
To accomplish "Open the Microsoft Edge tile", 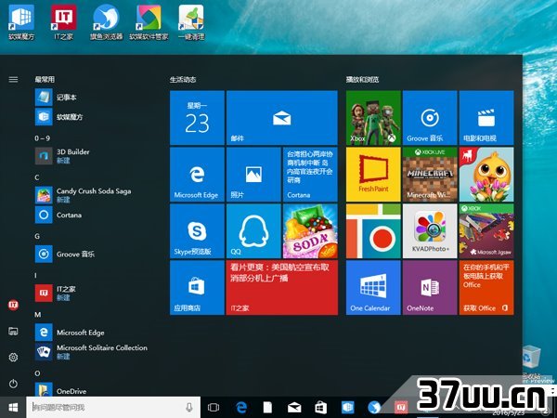I will [x=197, y=175].
